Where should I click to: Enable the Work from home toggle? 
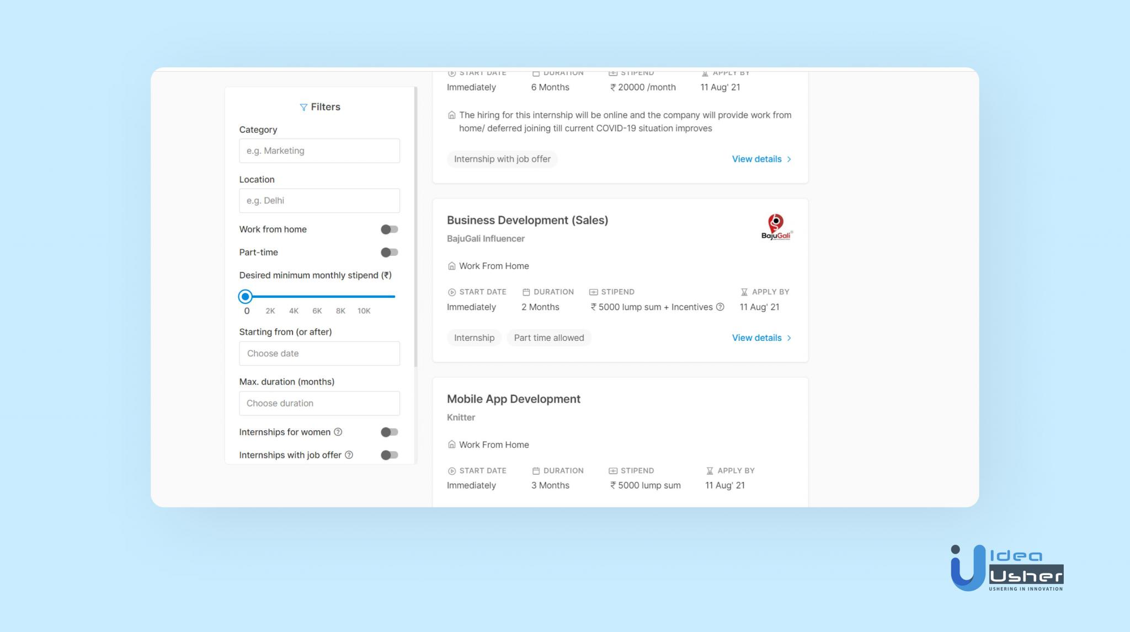click(389, 229)
